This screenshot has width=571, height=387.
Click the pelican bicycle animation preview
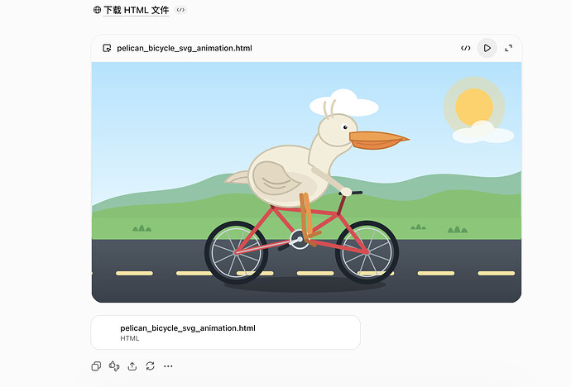click(307, 182)
